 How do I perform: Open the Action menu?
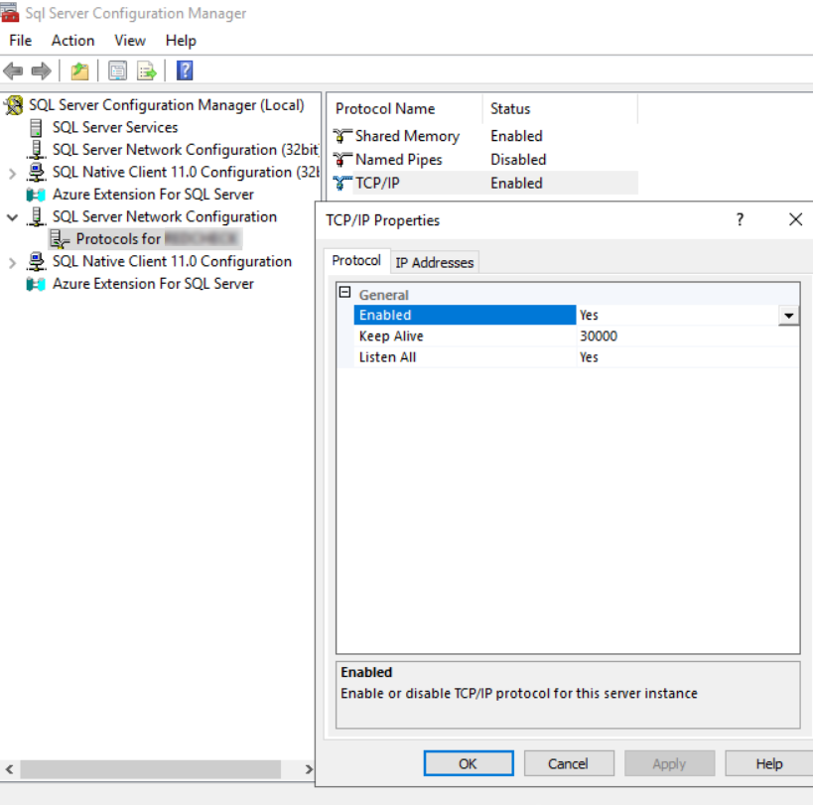pyautogui.click(x=71, y=41)
